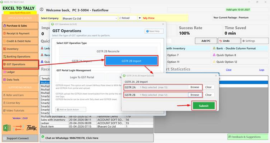
Task: Click the GSTR 2A files selected field
Action: [x=163, y=87]
